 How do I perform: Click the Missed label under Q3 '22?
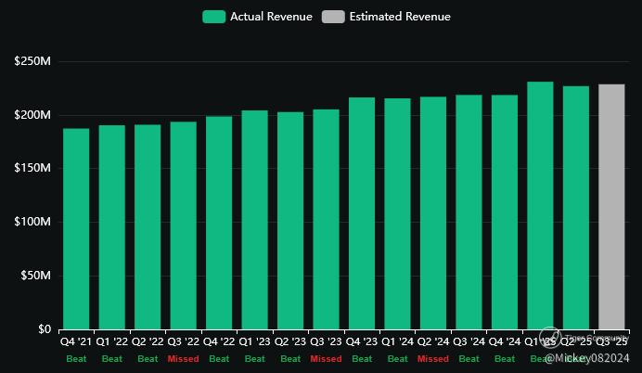(x=183, y=359)
